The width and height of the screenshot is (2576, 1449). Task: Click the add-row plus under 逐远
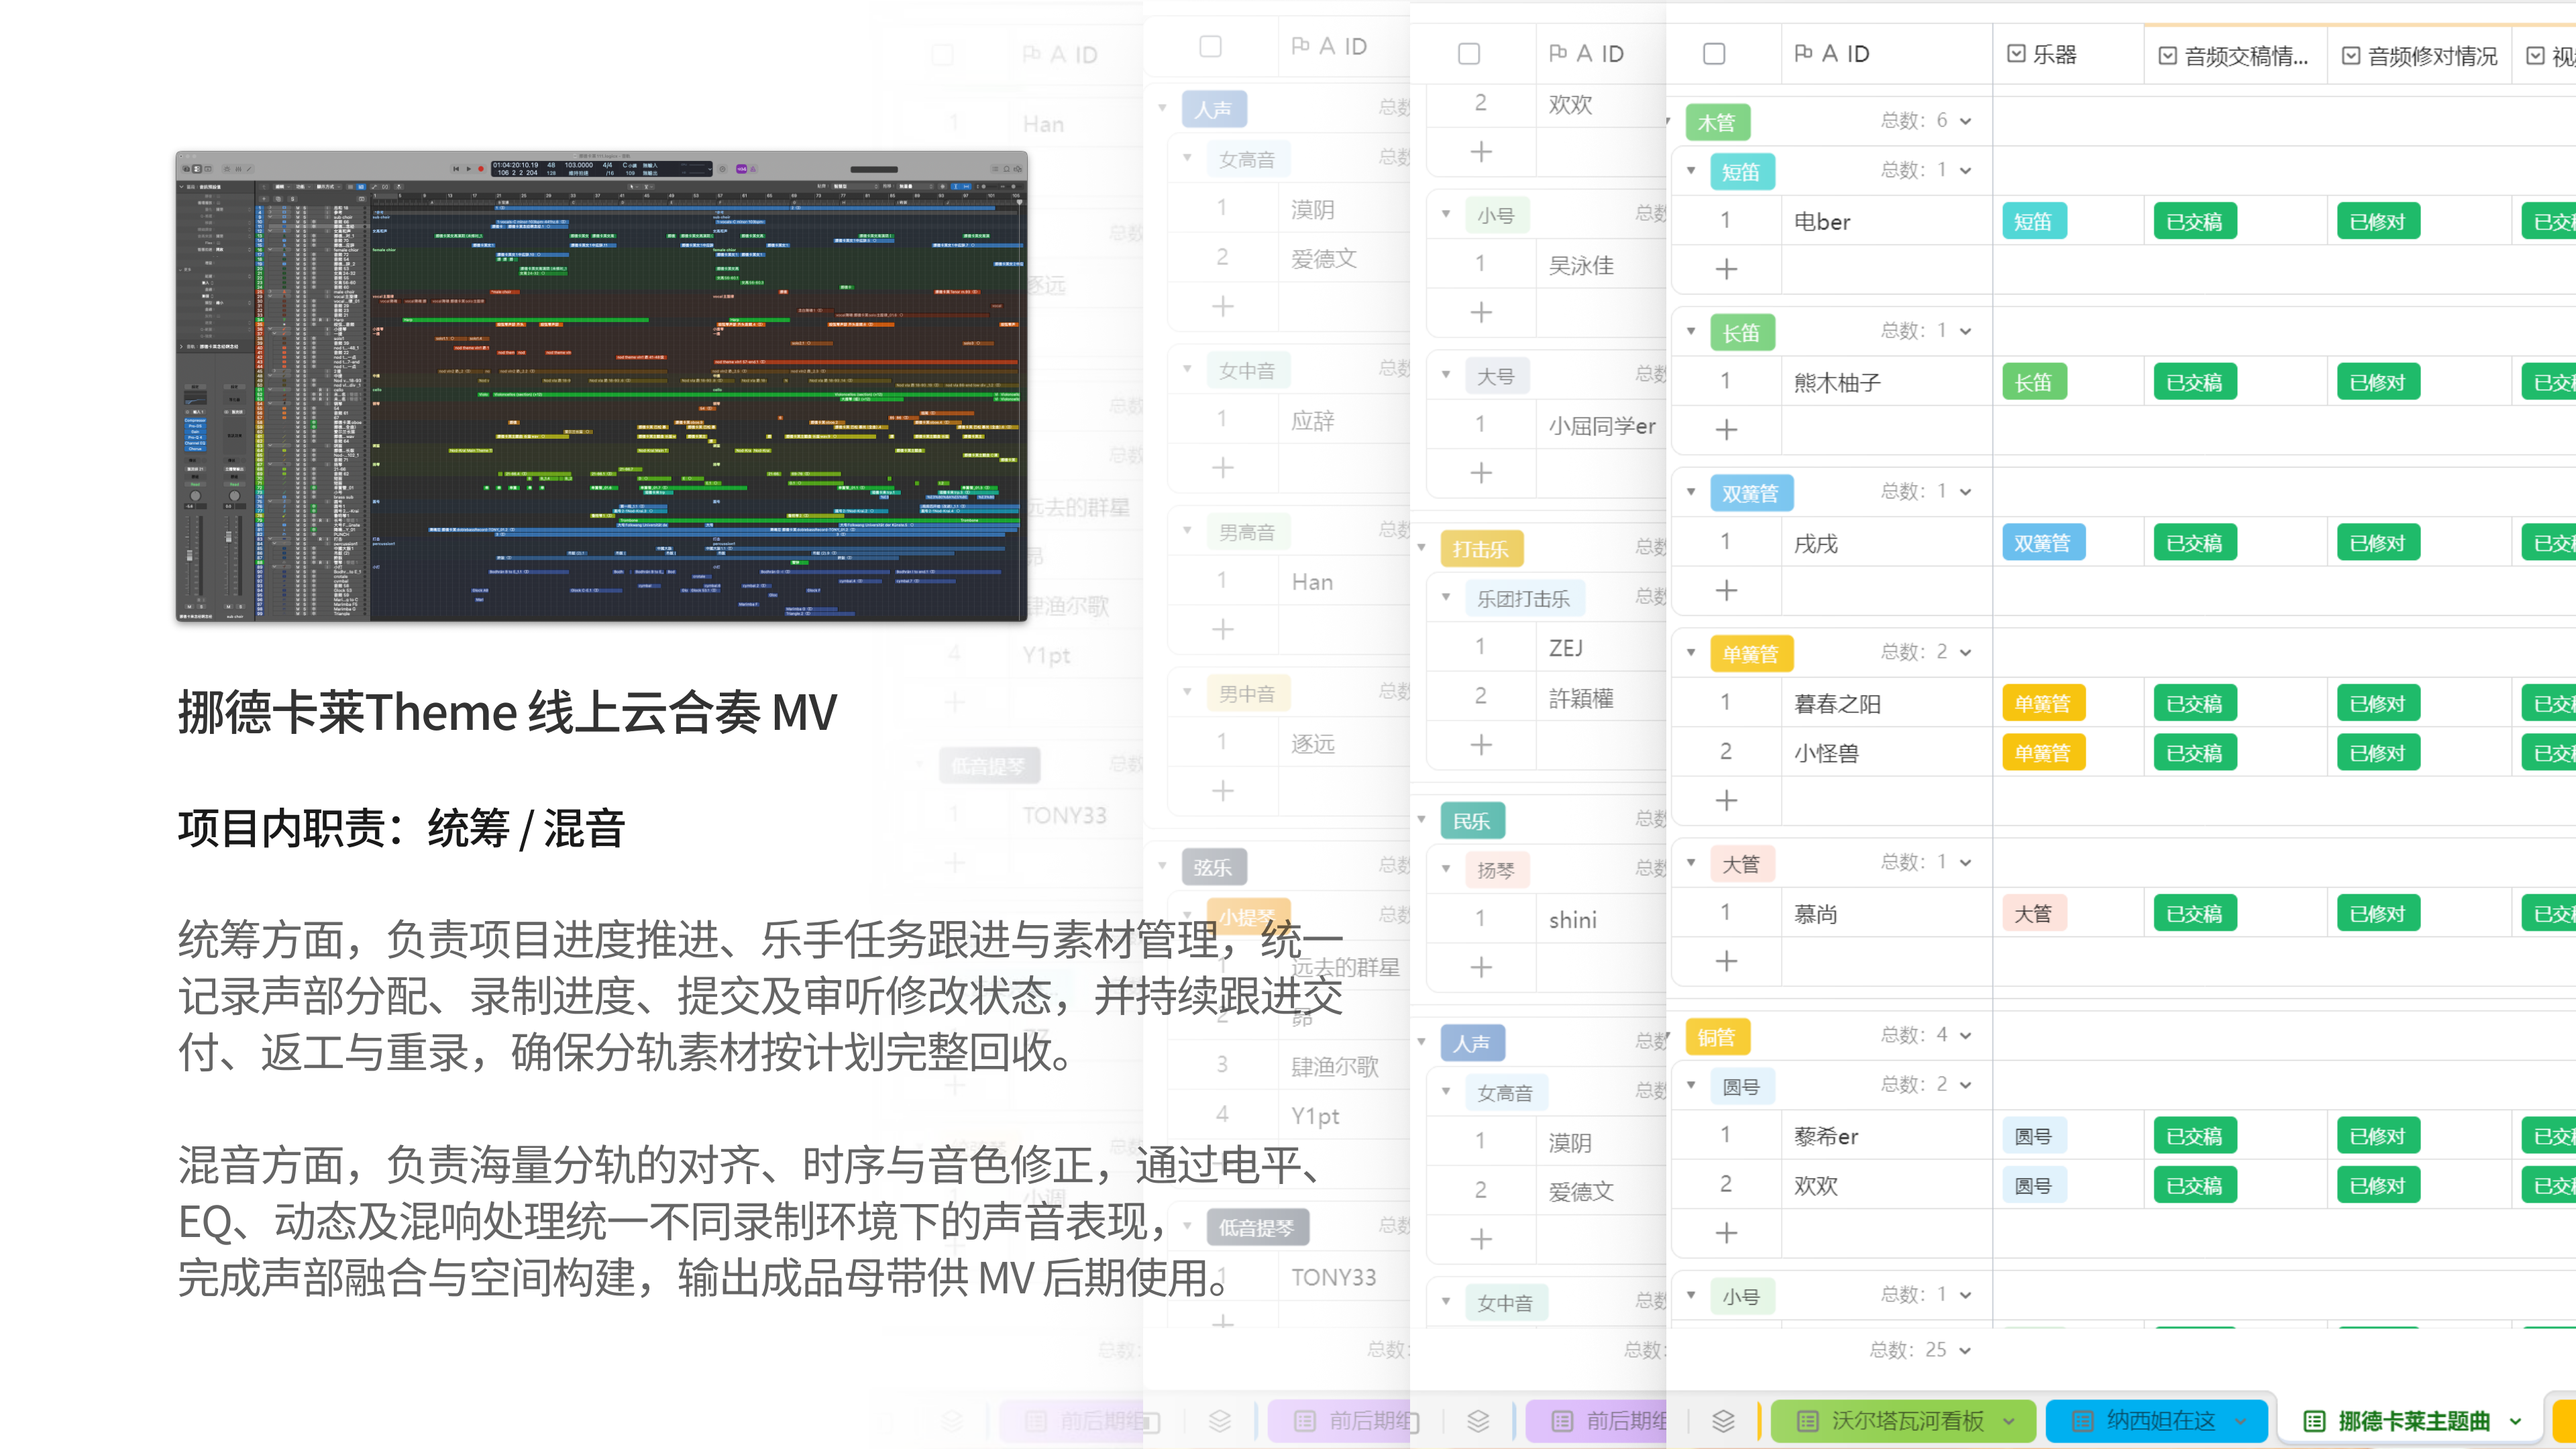1222,792
